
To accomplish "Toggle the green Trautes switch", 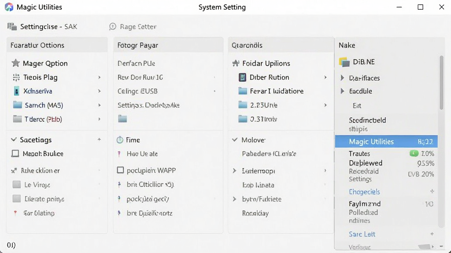I will [x=414, y=153].
